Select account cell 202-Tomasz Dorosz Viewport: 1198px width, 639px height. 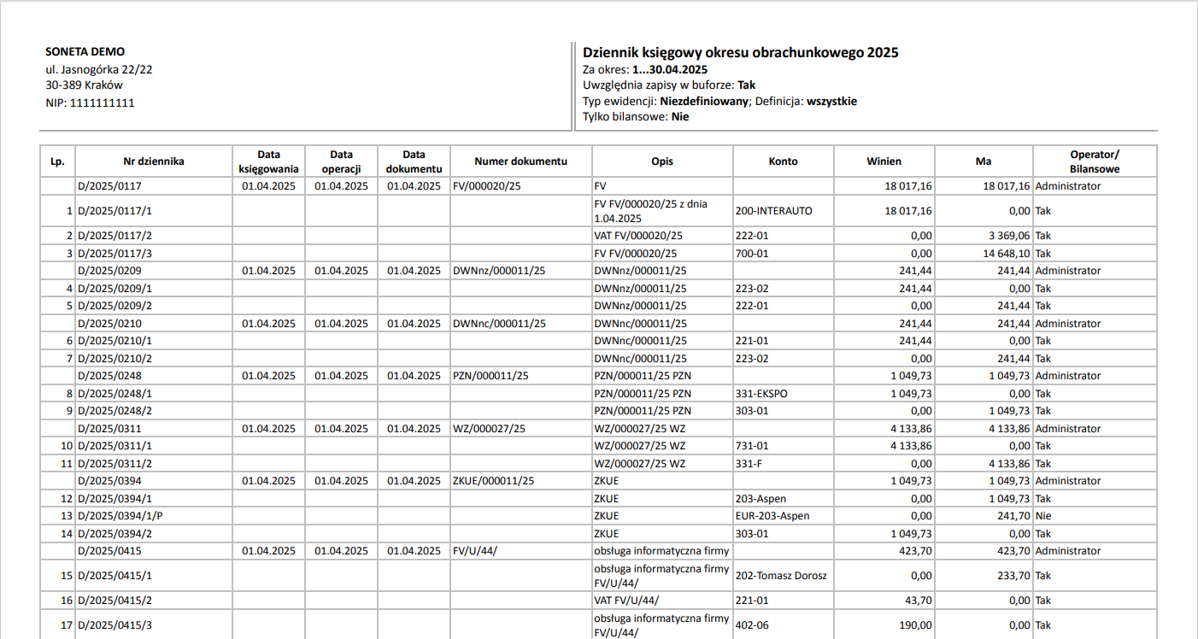[780, 576]
